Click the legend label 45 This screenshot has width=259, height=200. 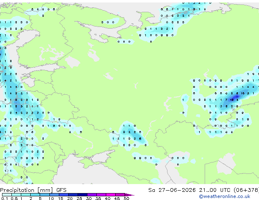click(x=117, y=198)
